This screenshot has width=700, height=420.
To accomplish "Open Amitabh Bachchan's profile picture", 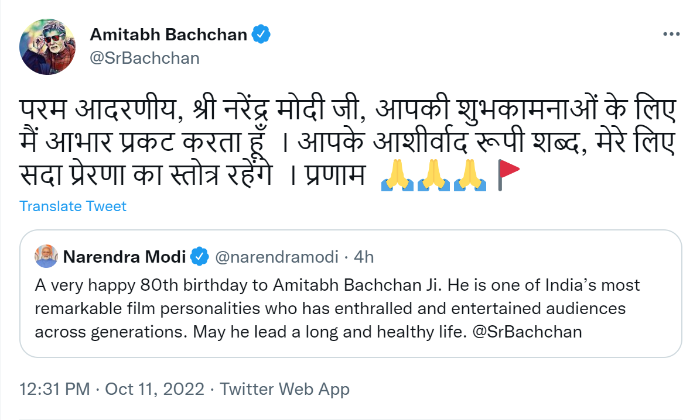I will [47, 46].
